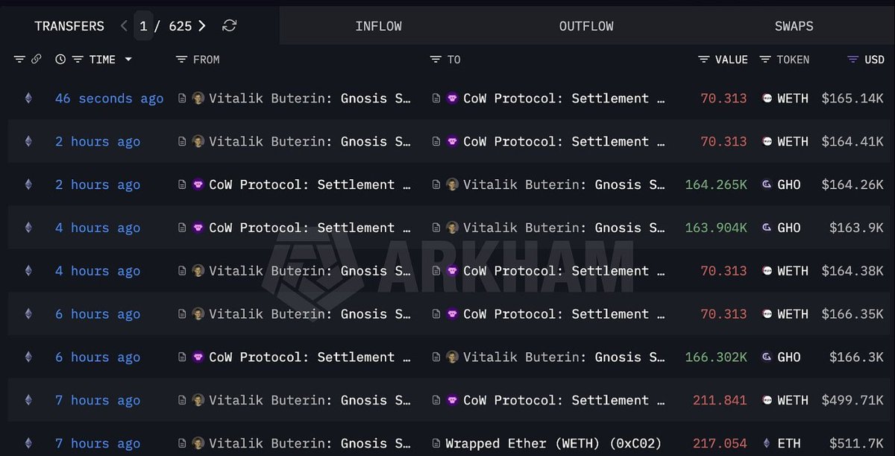This screenshot has width=895, height=456.
Task: Toggle TIME sort order dropdown arrow
Action: [x=128, y=60]
